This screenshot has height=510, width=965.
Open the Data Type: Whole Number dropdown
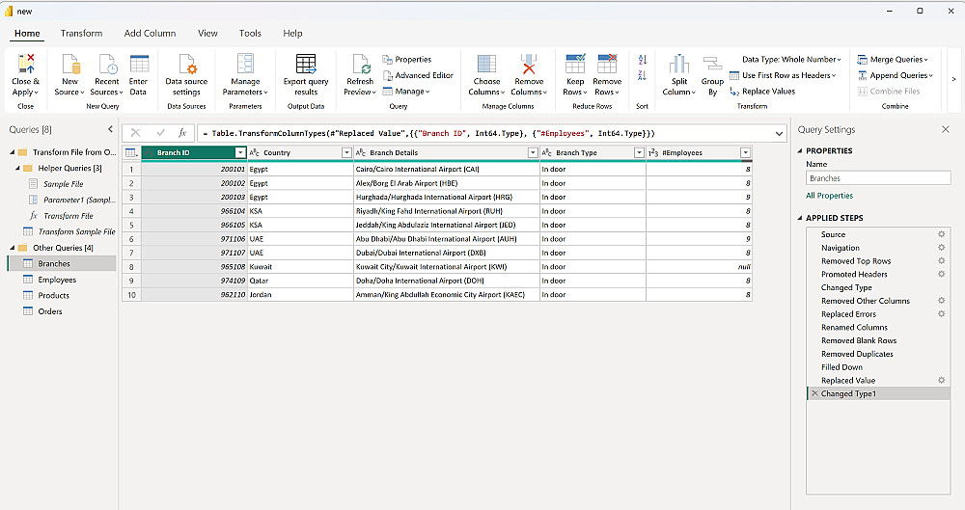tap(791, 60)
